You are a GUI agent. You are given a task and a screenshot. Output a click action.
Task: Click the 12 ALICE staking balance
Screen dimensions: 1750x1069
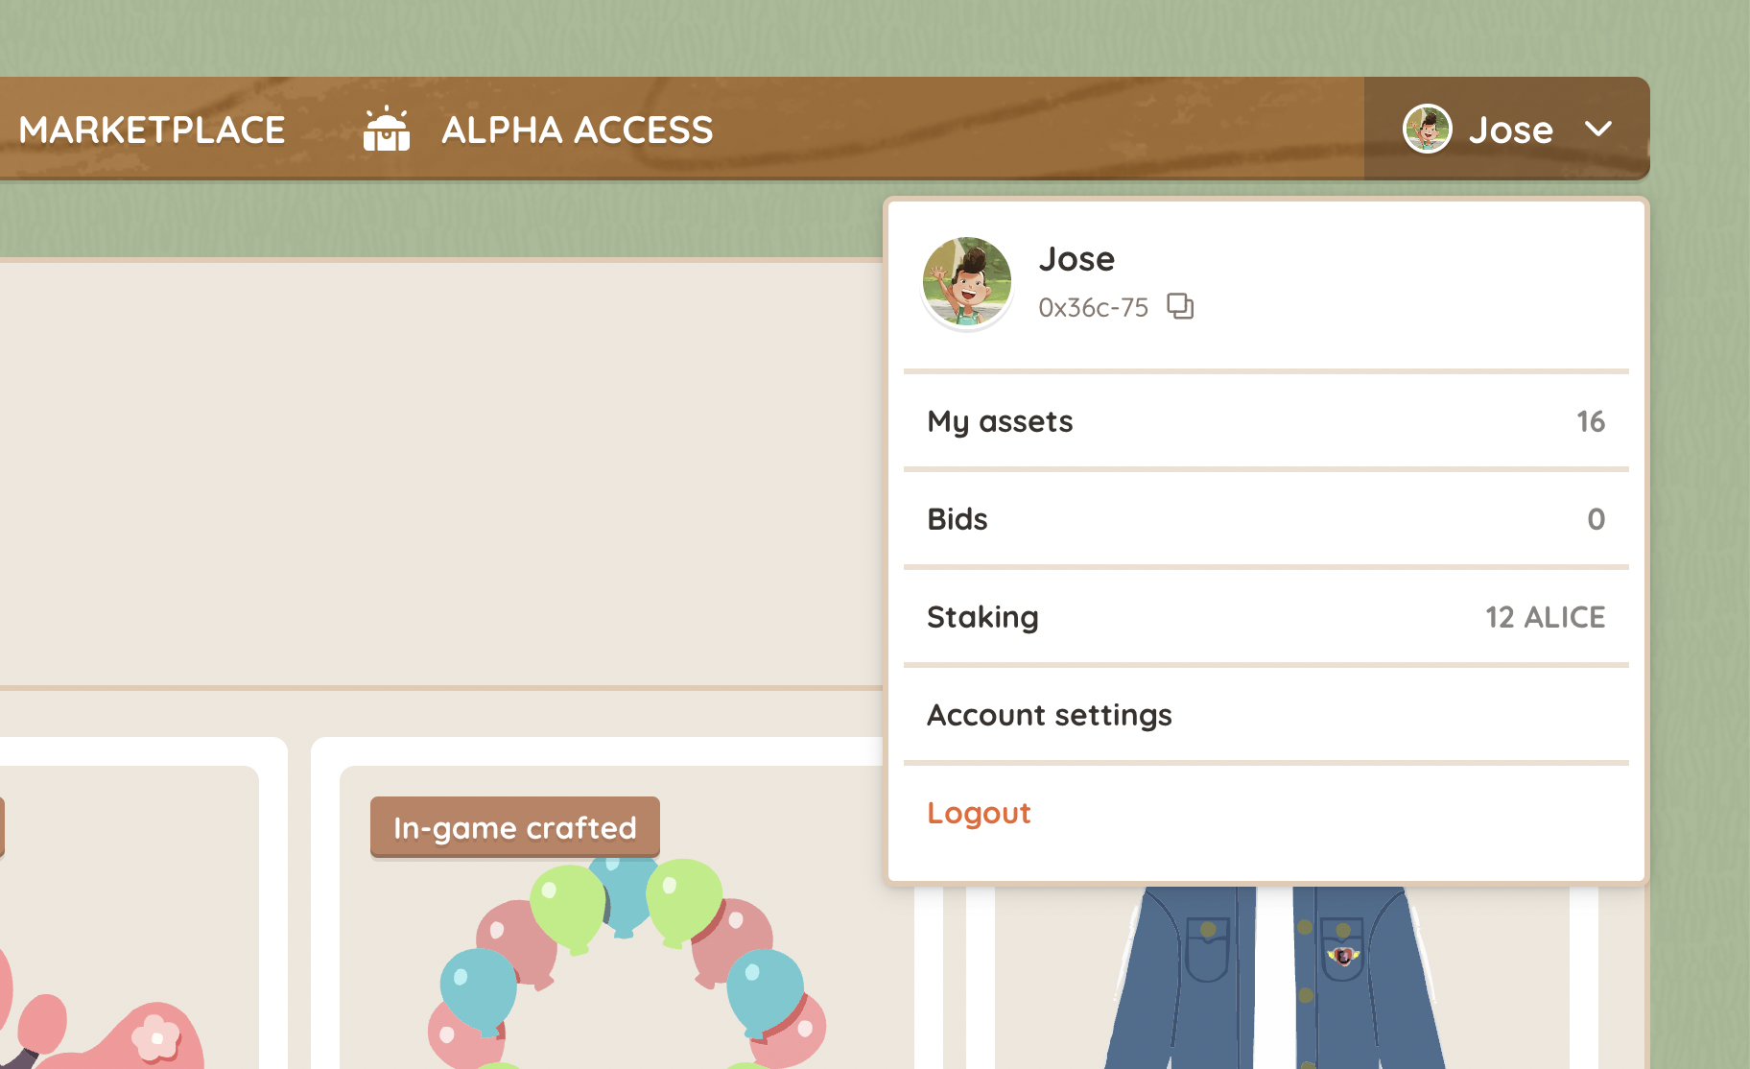1545,617
